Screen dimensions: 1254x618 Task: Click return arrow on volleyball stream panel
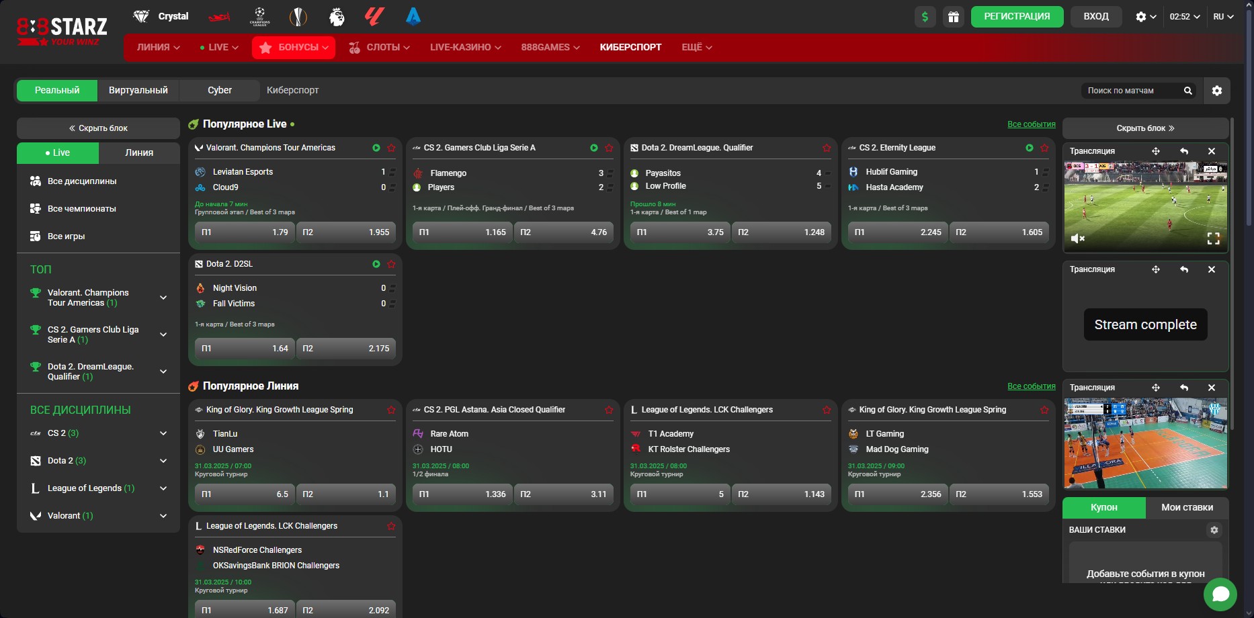coord(1184,388)
